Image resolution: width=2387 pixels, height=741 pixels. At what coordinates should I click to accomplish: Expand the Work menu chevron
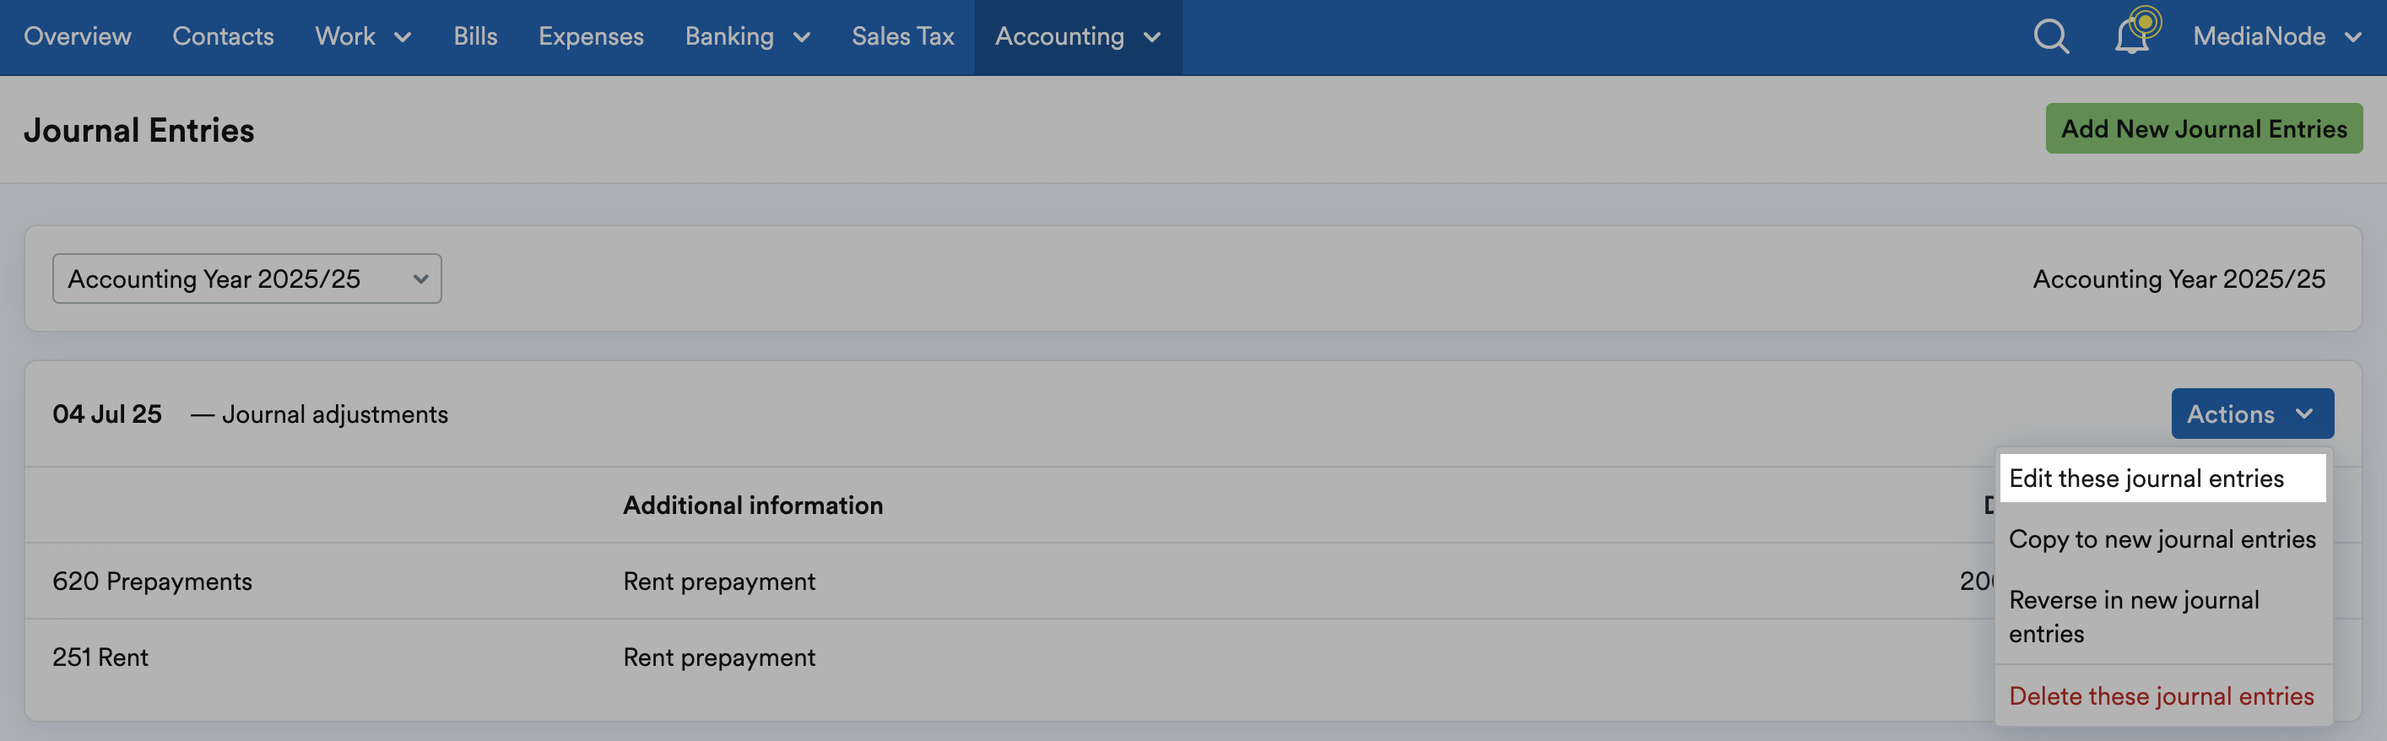coord(402,39)
